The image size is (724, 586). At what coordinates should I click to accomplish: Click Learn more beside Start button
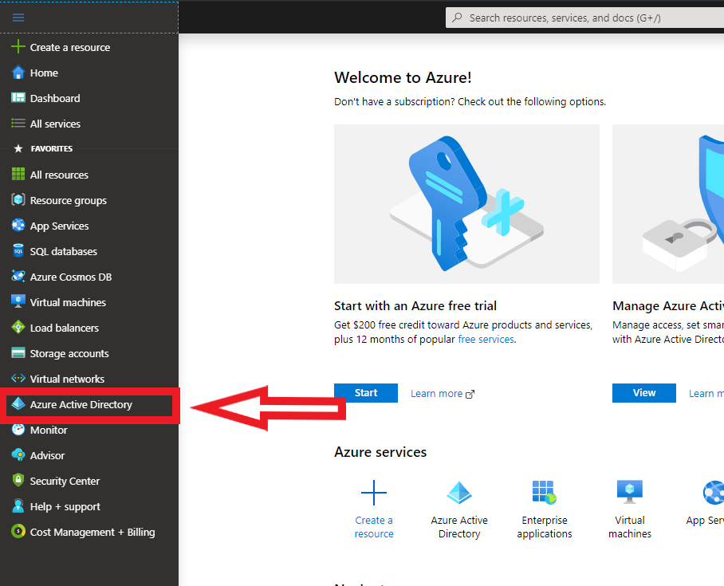436,393
